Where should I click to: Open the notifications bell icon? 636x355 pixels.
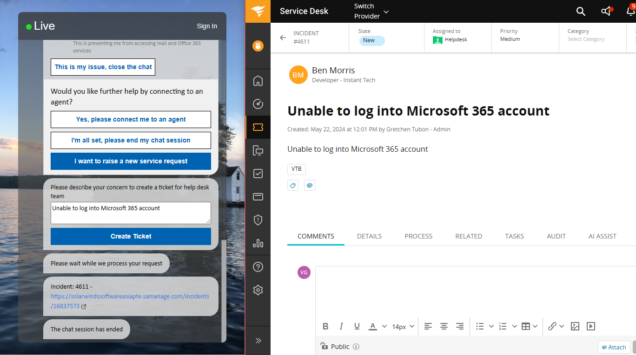(x=630, y=11)
